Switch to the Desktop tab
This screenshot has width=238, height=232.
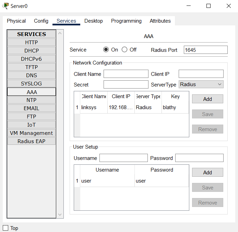pos(93,21)
